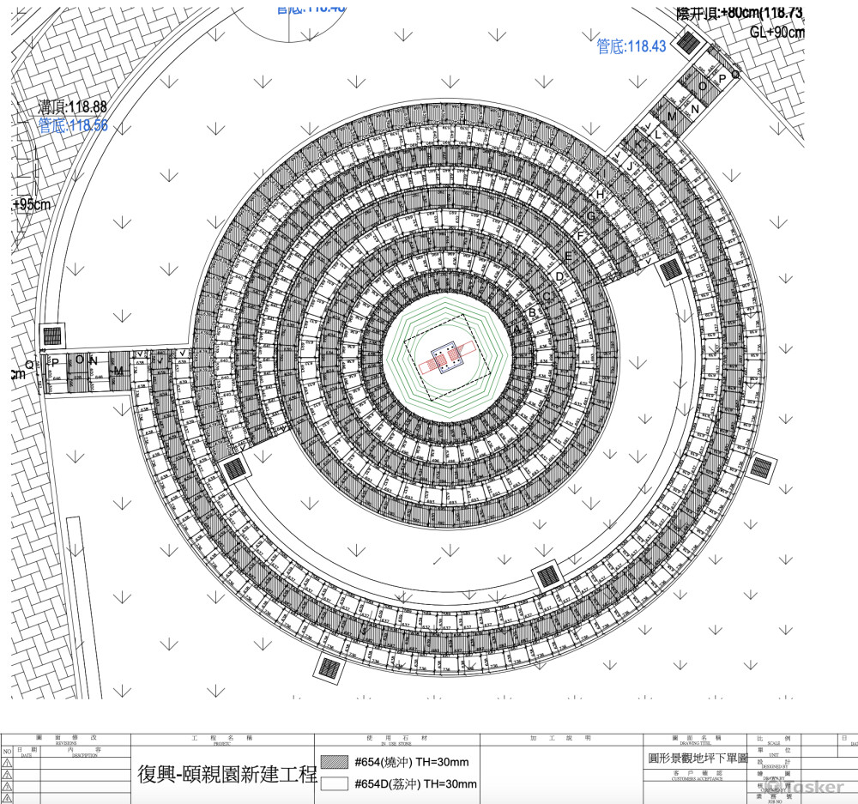Click the top revision triangle in title block

(7, 761)
